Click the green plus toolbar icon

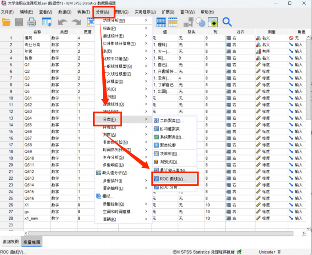pyautogui.click(x=213, y=22)
